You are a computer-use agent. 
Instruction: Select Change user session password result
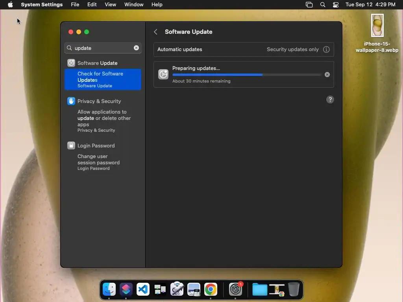[103, 162]
